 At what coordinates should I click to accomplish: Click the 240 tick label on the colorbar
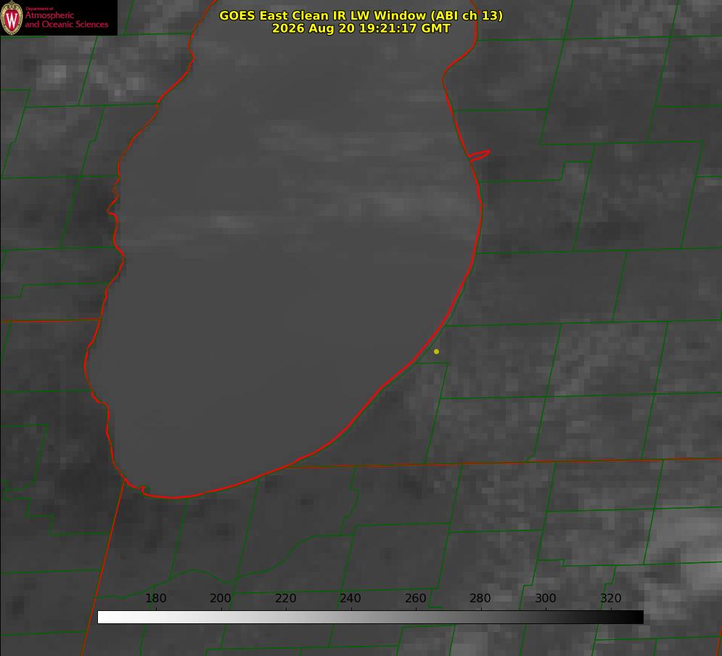click(x=350, y=598)
